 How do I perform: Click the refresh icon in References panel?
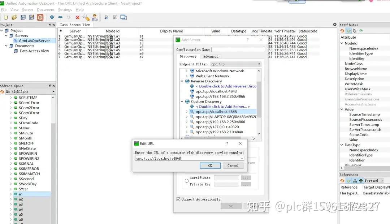[342, 180]
